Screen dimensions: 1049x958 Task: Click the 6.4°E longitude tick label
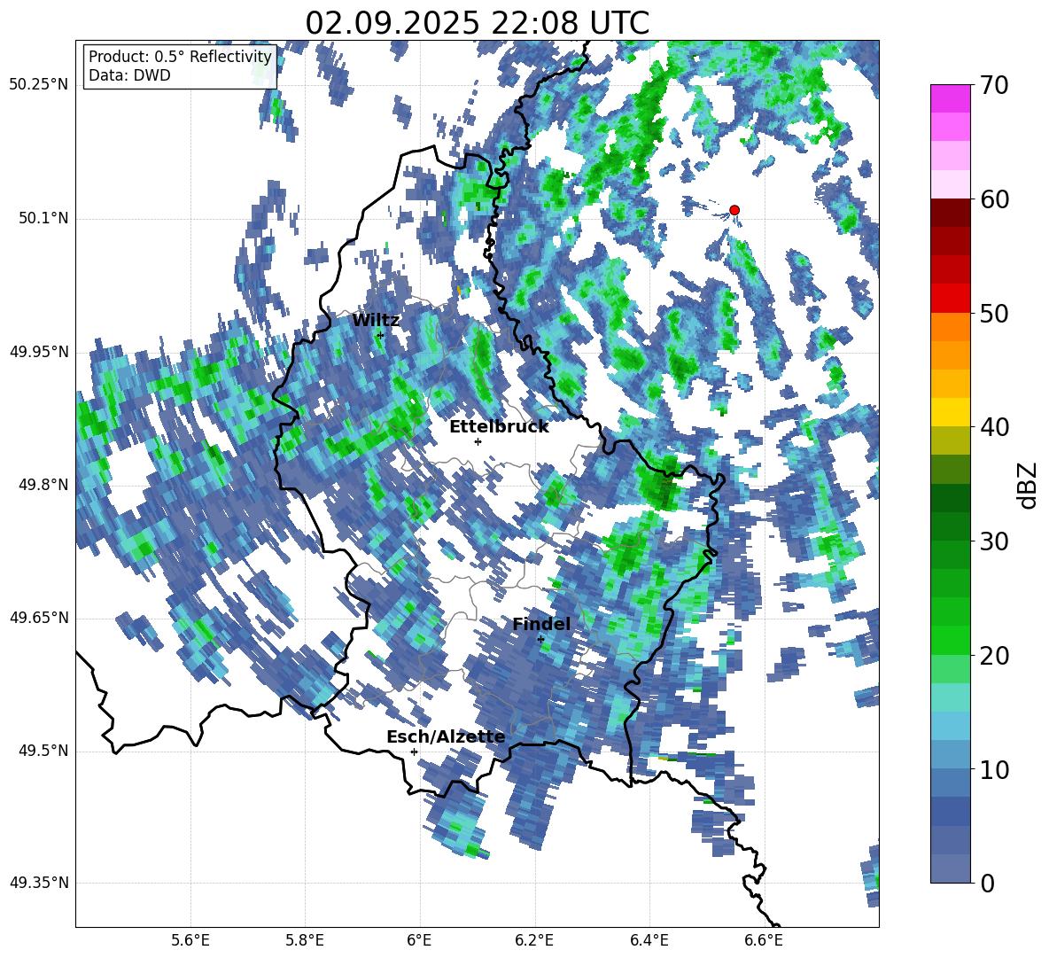click(x=649, y=940)
